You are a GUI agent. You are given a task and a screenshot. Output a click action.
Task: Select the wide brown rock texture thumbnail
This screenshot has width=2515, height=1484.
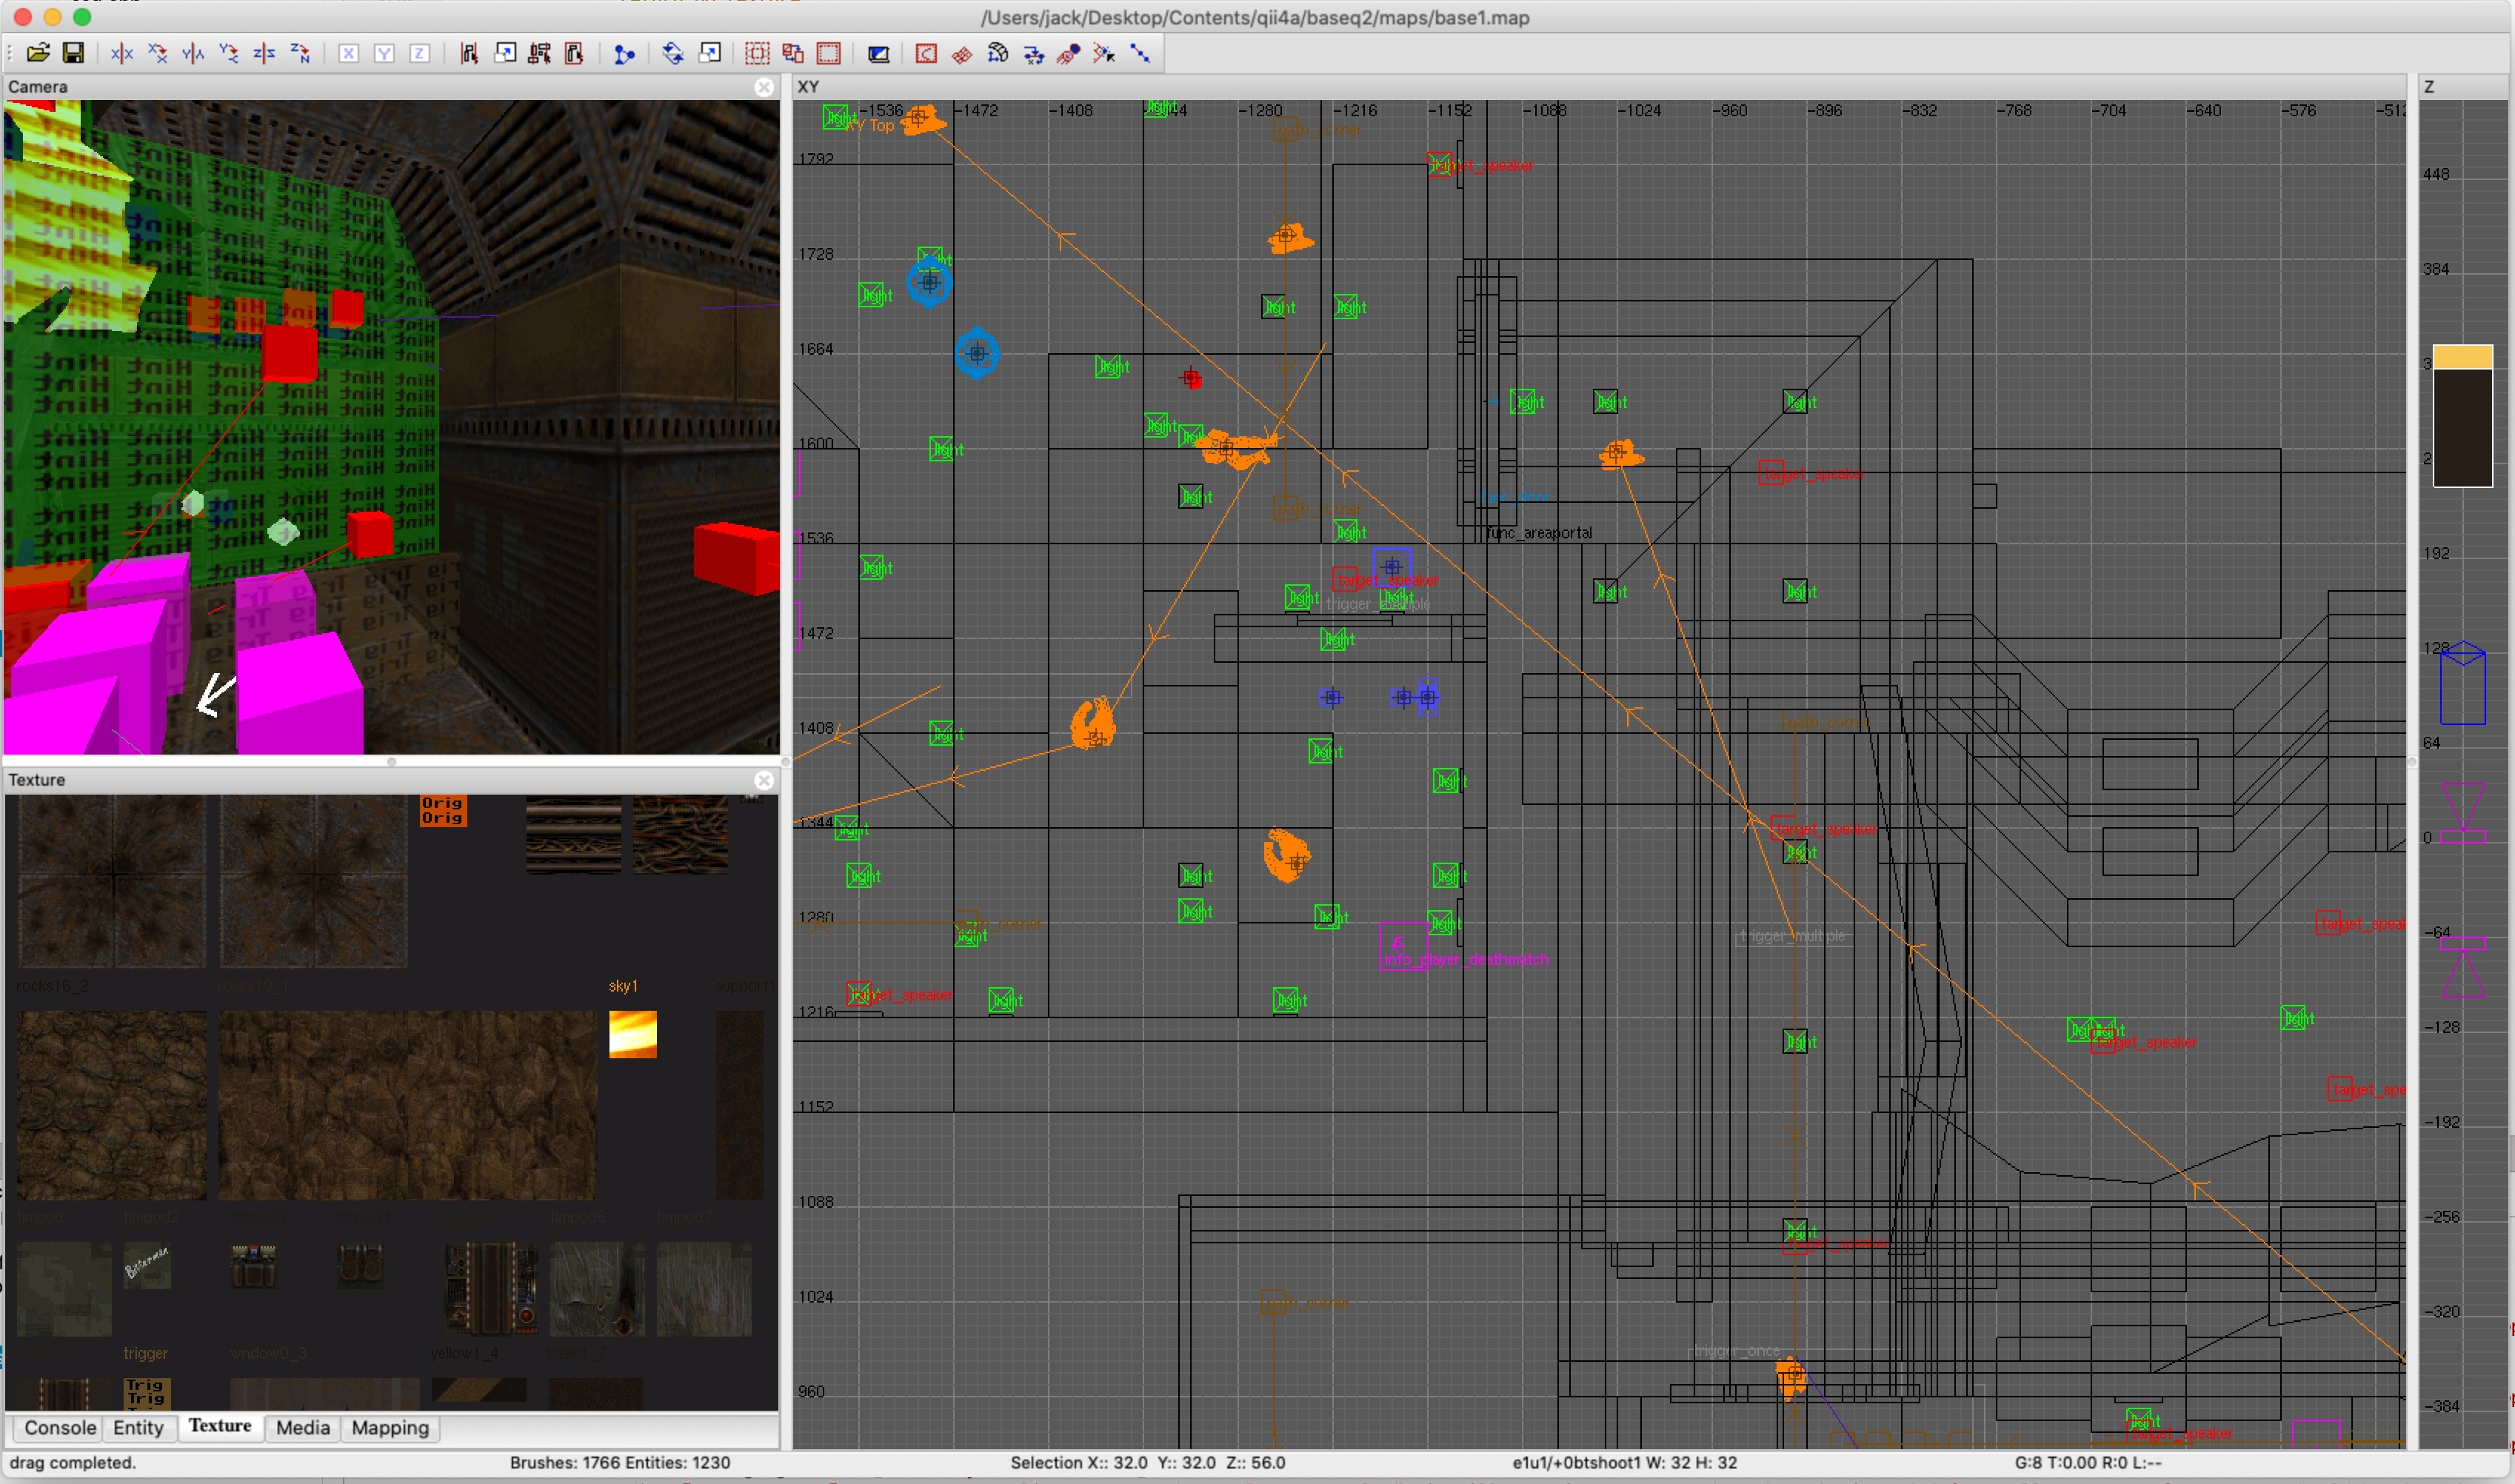click(x=407, y=1105)
